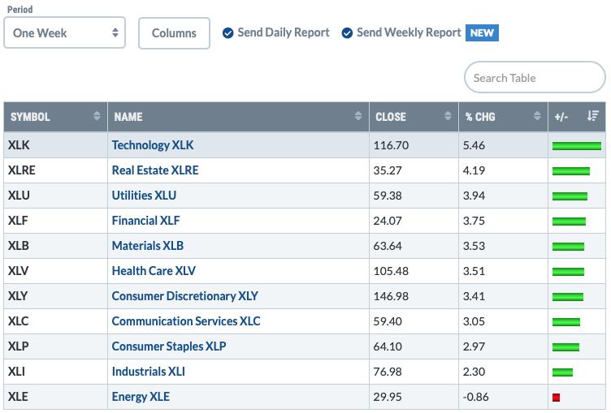611x413 pixels.
Task: Sort table by % CHG column arrows
Action: [x=537, y=116]
